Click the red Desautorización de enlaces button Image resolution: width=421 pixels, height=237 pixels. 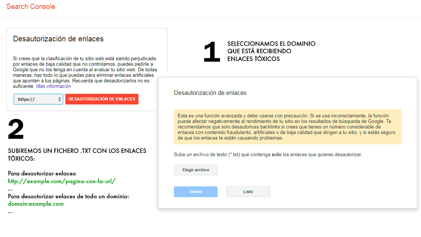(102, 99)
